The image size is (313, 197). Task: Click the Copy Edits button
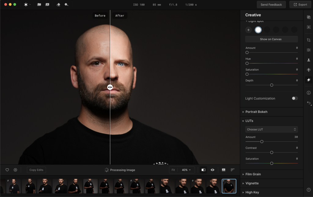point(36,170)
